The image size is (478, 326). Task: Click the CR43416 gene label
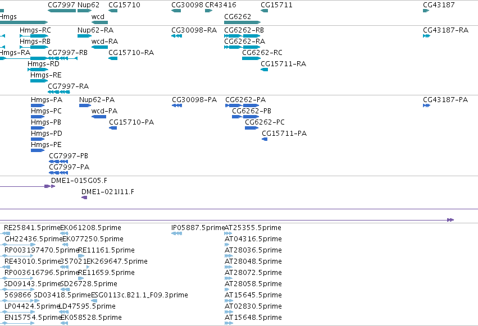click(221, 5)
